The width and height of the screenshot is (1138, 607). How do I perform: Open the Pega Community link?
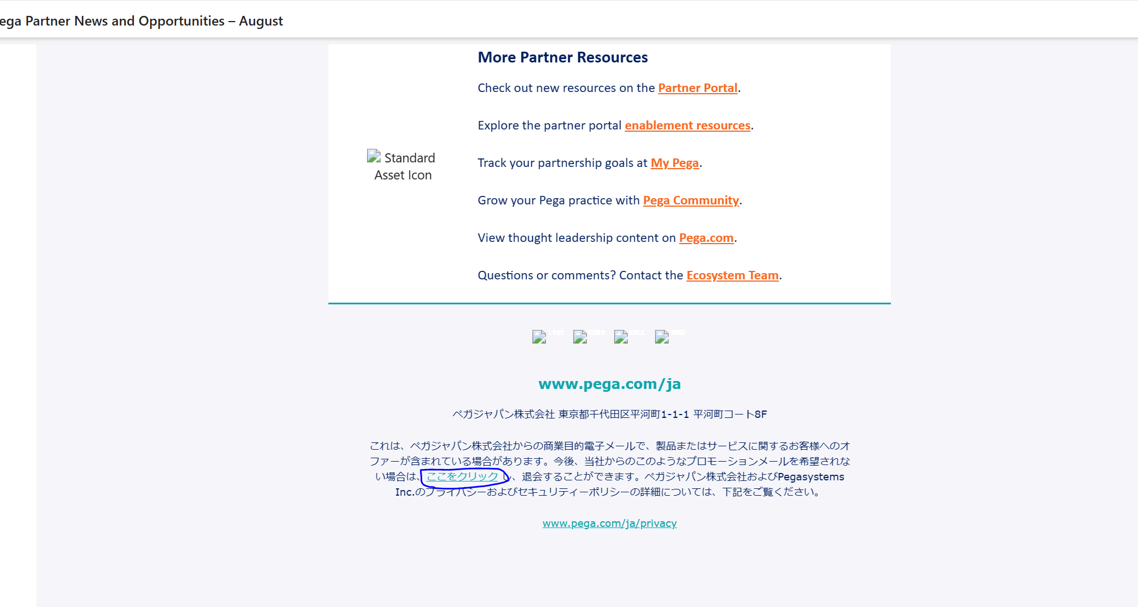coord(690,200)
